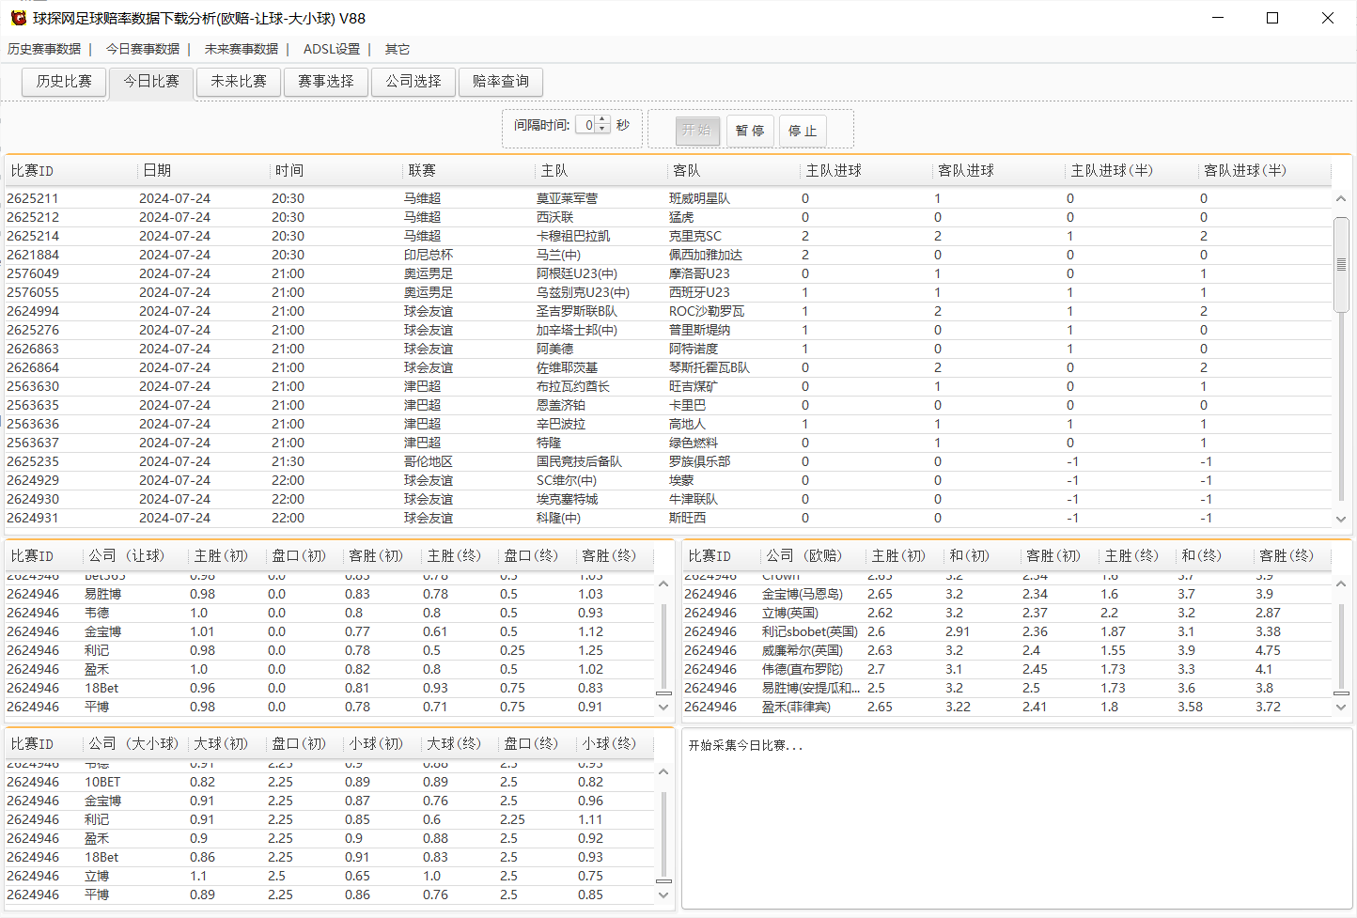Viewport: 1357px width, 918px height.
Task: Switch to the 未来比赛 tab
Action: pos(239,82)
